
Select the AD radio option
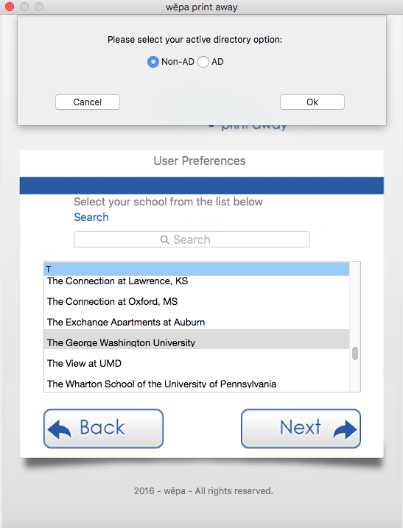[203, 62]
